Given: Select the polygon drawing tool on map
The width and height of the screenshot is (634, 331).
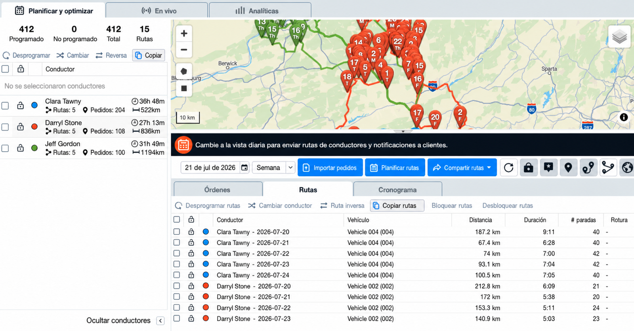Looking at the screenshot, I should (x=184, y=71).
